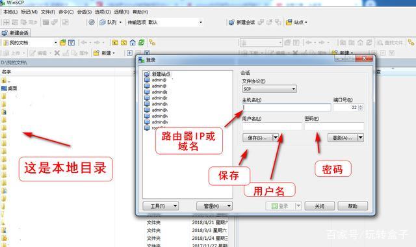Toggle the local directory tree icon
This screenshot has width=416, height=247.
click(x=152, y=42)
